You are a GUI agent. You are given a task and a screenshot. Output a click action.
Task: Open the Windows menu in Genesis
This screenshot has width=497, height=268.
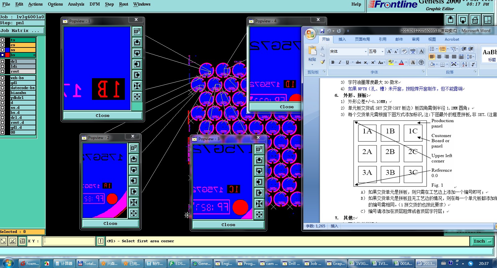142,4
